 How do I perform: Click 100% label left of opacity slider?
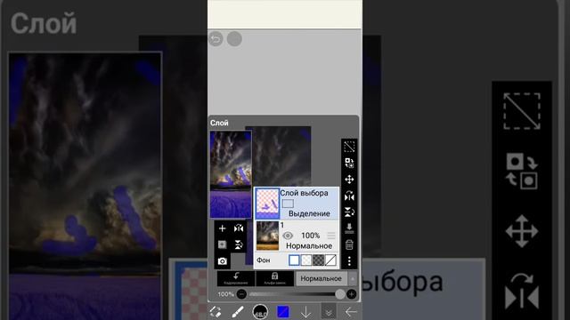click(x=225, y=294)
